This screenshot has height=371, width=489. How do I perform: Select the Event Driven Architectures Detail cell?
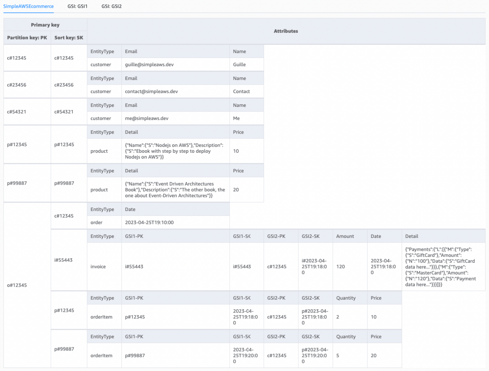pos(176,190)
